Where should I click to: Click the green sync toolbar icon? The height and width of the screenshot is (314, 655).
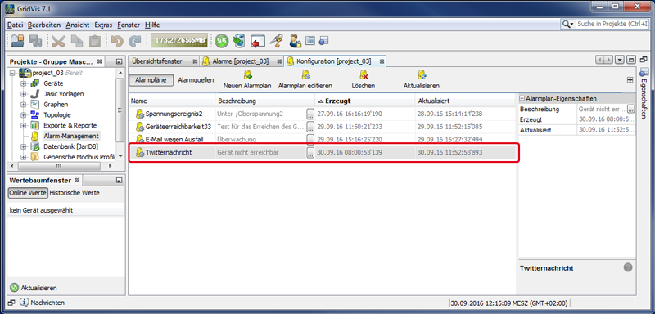[222, 41]
